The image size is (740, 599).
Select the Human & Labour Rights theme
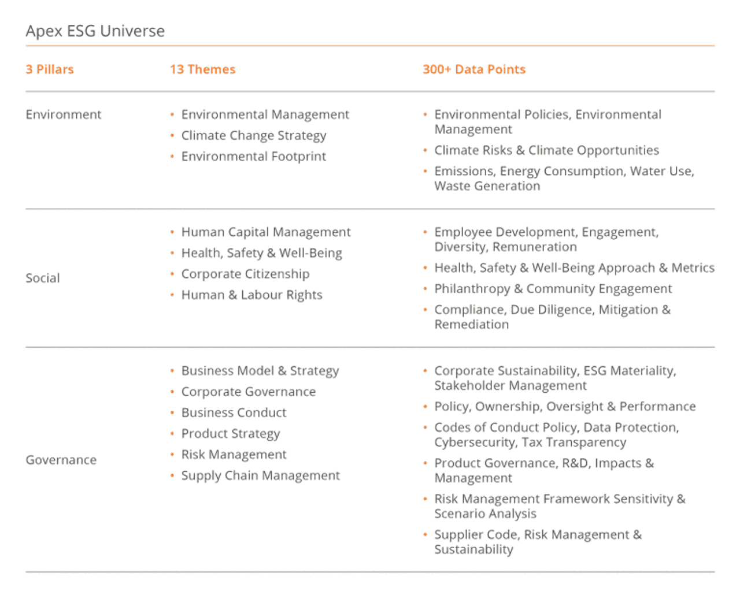pos(251,295)
